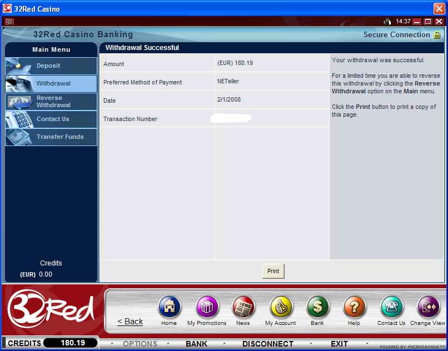448x351 pixels.
Task: Click the Print button
Action: [x=273, y=271]
